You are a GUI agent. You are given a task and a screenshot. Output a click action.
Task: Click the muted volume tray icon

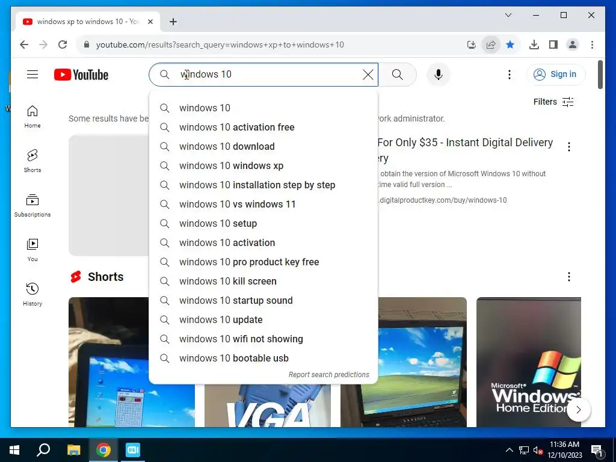pyautogui.click(x=537, y=450)
